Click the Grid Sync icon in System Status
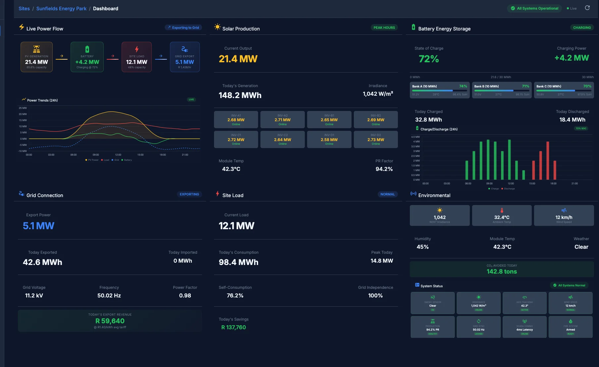 479,321
